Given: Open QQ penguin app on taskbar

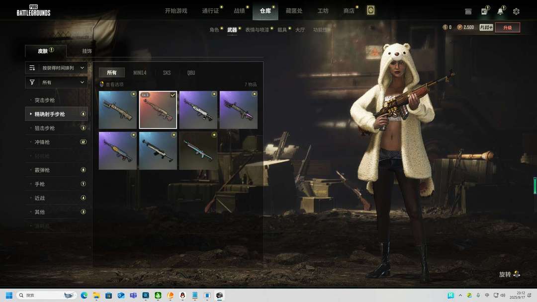Looking at the screenshot, I should [x=182, y=295].
